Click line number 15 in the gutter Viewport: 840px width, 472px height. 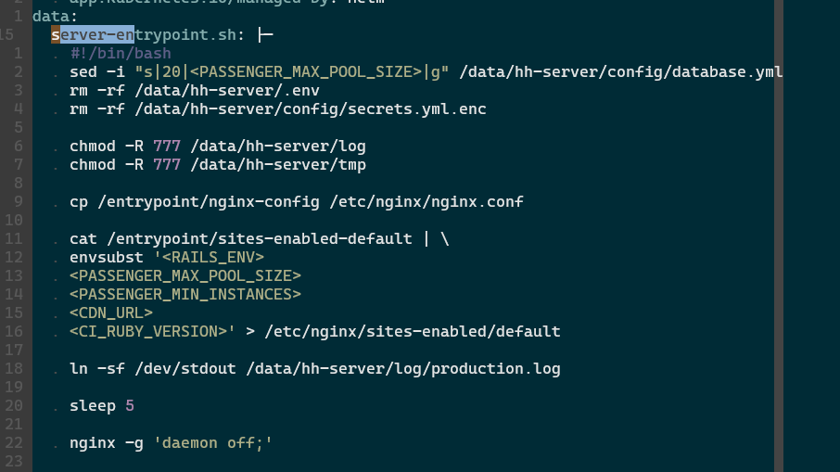click(8, 35)
